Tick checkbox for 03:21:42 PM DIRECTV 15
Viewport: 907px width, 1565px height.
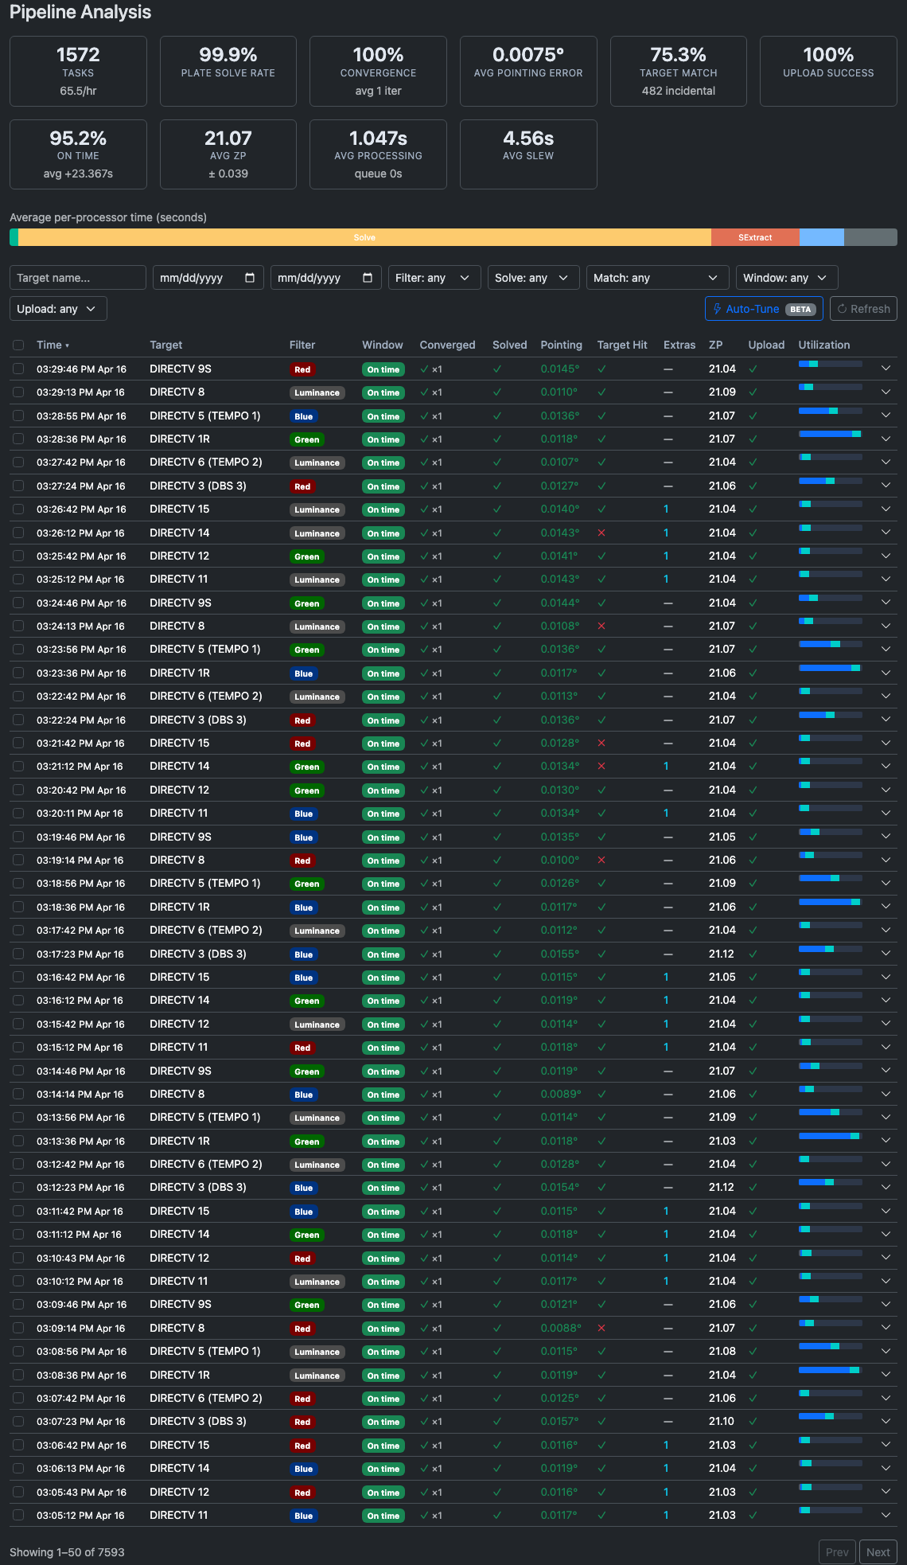click(18, 743)
